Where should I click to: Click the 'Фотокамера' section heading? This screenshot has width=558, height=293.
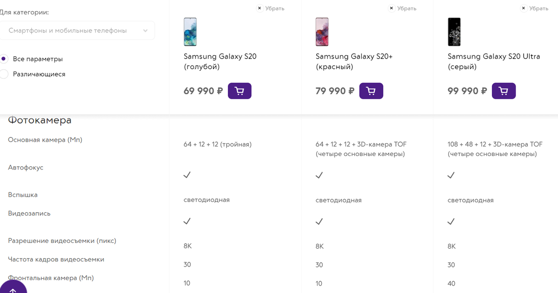40,120
